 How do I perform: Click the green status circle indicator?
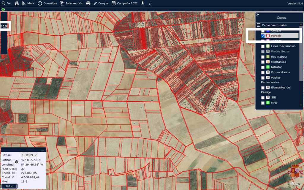click(3, 9)
